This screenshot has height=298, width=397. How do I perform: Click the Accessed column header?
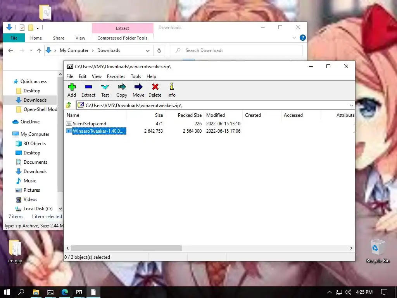(x=300, y=115)
